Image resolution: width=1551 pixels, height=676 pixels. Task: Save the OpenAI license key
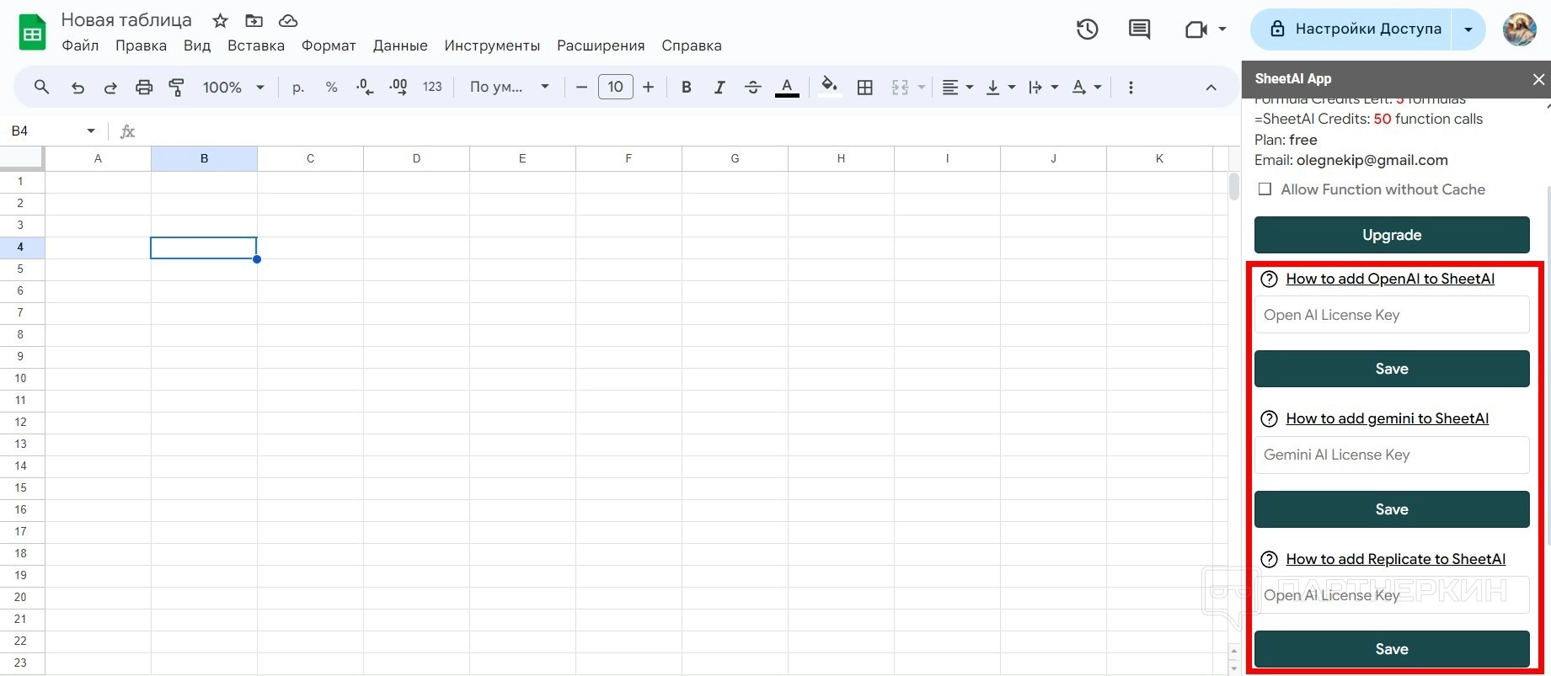(1392, 369)
